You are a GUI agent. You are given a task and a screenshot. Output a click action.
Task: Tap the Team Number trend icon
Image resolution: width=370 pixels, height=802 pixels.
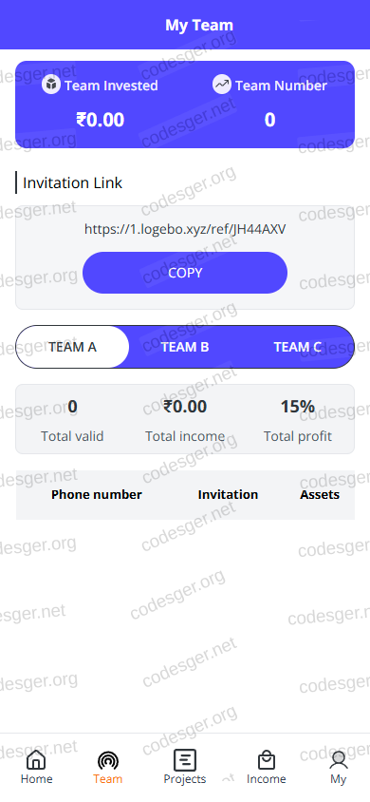click(222, 85)
